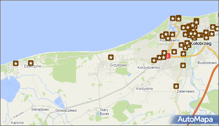Click the star marker directly above road 11 sign
Image resolution: width=219 pixels, height=126 pixels.
tap(164, 53)
